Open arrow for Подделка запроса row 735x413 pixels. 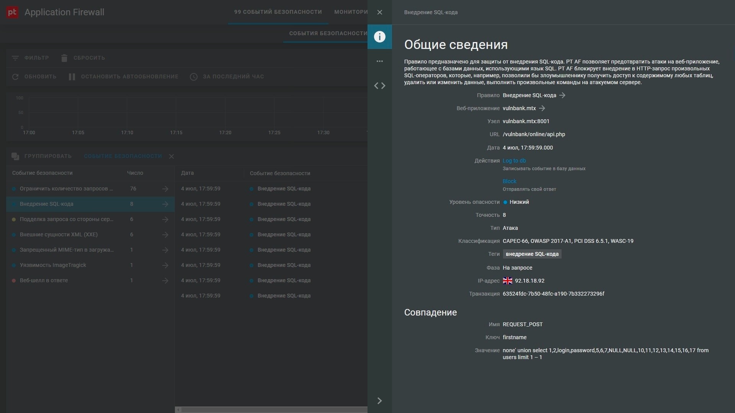point(165,220)
